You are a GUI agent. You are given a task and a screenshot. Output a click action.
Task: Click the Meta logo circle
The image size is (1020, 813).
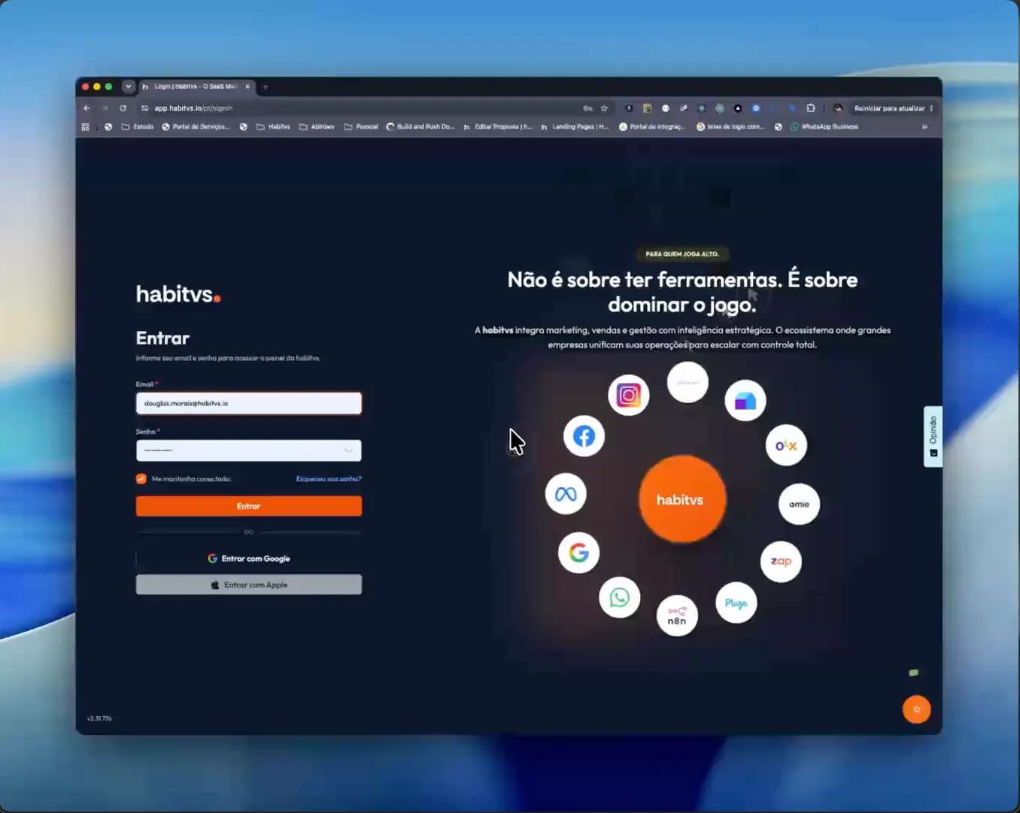coord(566,494)
